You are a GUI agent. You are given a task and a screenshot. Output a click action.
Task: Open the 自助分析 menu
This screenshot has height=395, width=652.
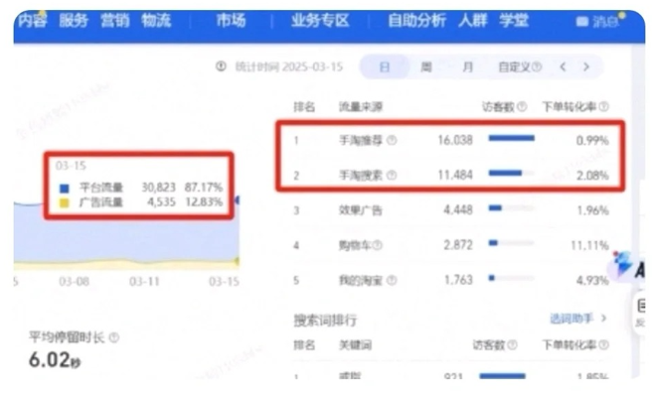pyautogui.click(x=416, y=20)
